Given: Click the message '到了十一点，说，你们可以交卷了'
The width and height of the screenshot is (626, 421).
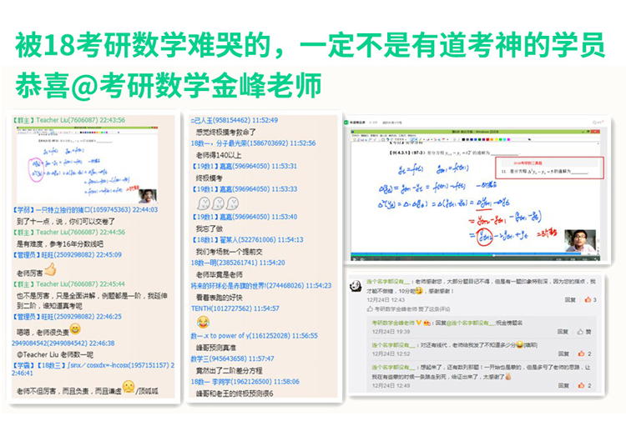Looking at the screenshot, I should tap(66, 221).
